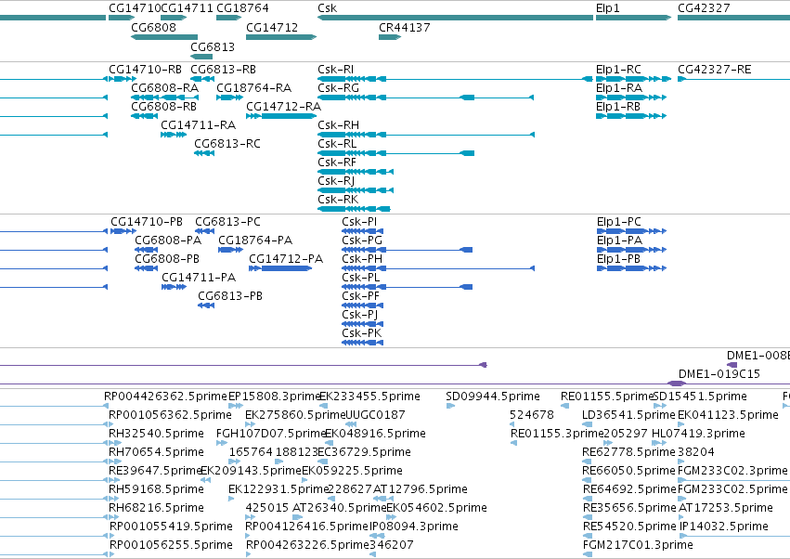Select the FGM217C01.3prime cDNA label
The image size is (790, 559).
click(638, 545)
